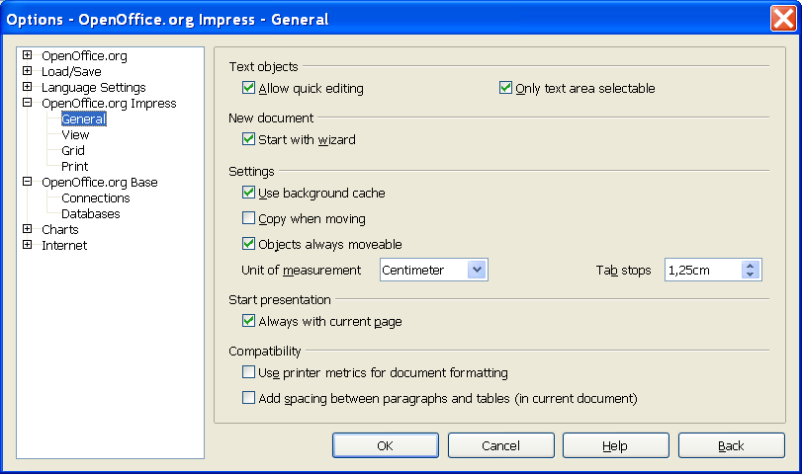The image size is (802, 474).
Task: Click the Back button
Action: [732, 445]
